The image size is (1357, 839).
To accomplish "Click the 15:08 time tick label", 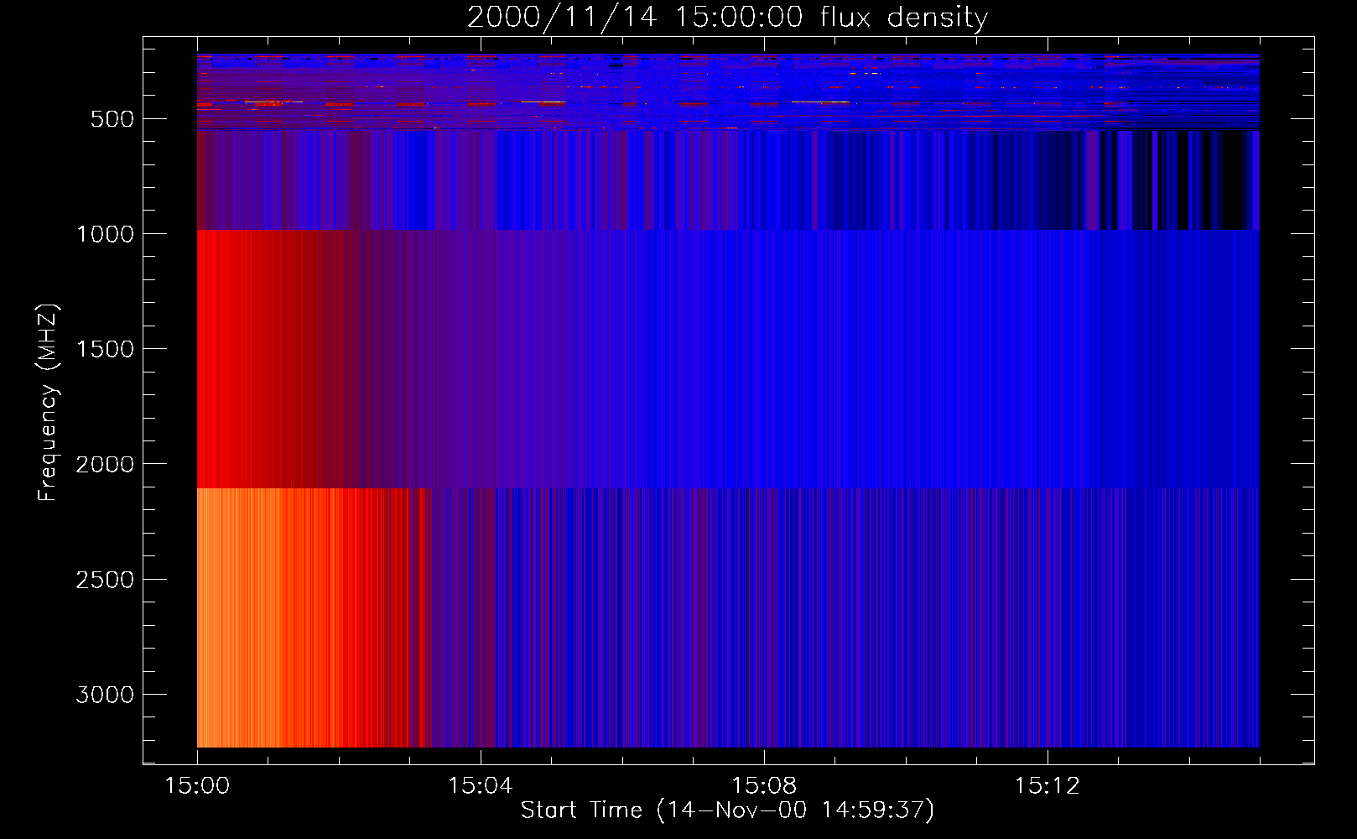I will [x=764, y=786].
